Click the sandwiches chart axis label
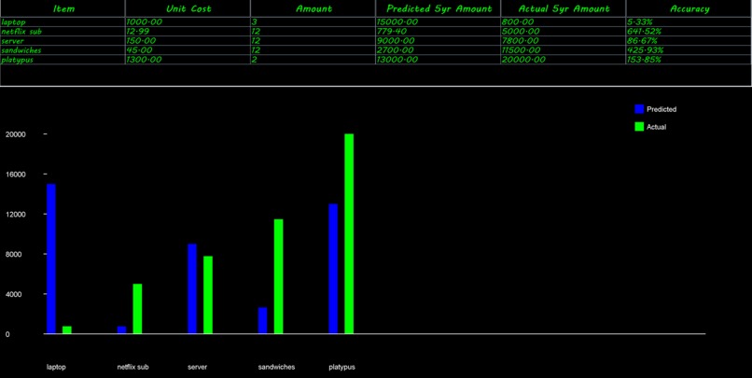Screen dimensions: 752x378 point(276,367)
